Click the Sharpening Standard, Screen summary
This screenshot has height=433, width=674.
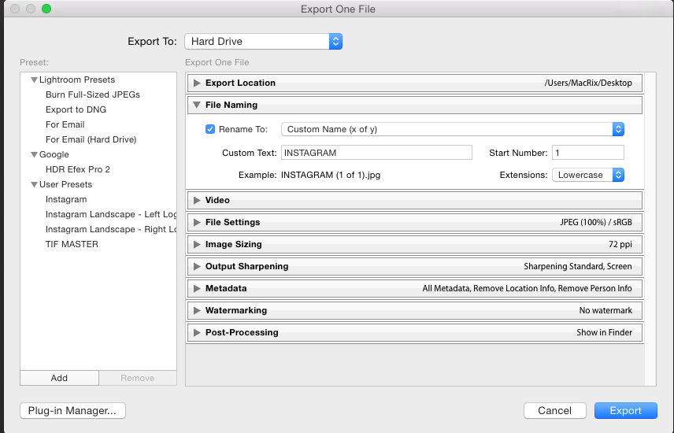(578, 267)
